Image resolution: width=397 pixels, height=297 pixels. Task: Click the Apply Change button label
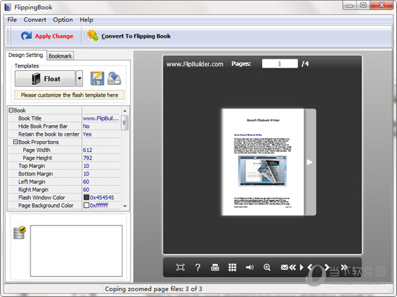click(x=54, y=36)
